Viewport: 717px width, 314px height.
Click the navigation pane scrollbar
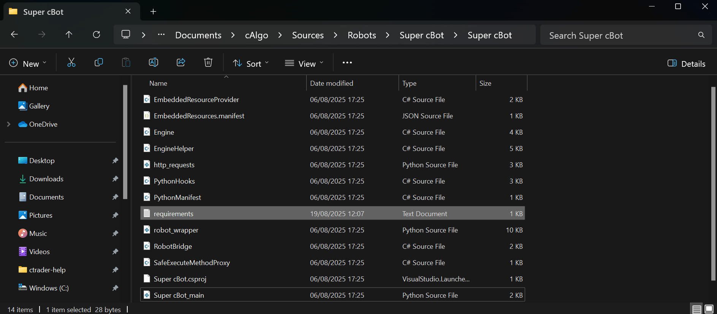pos(125,142)
